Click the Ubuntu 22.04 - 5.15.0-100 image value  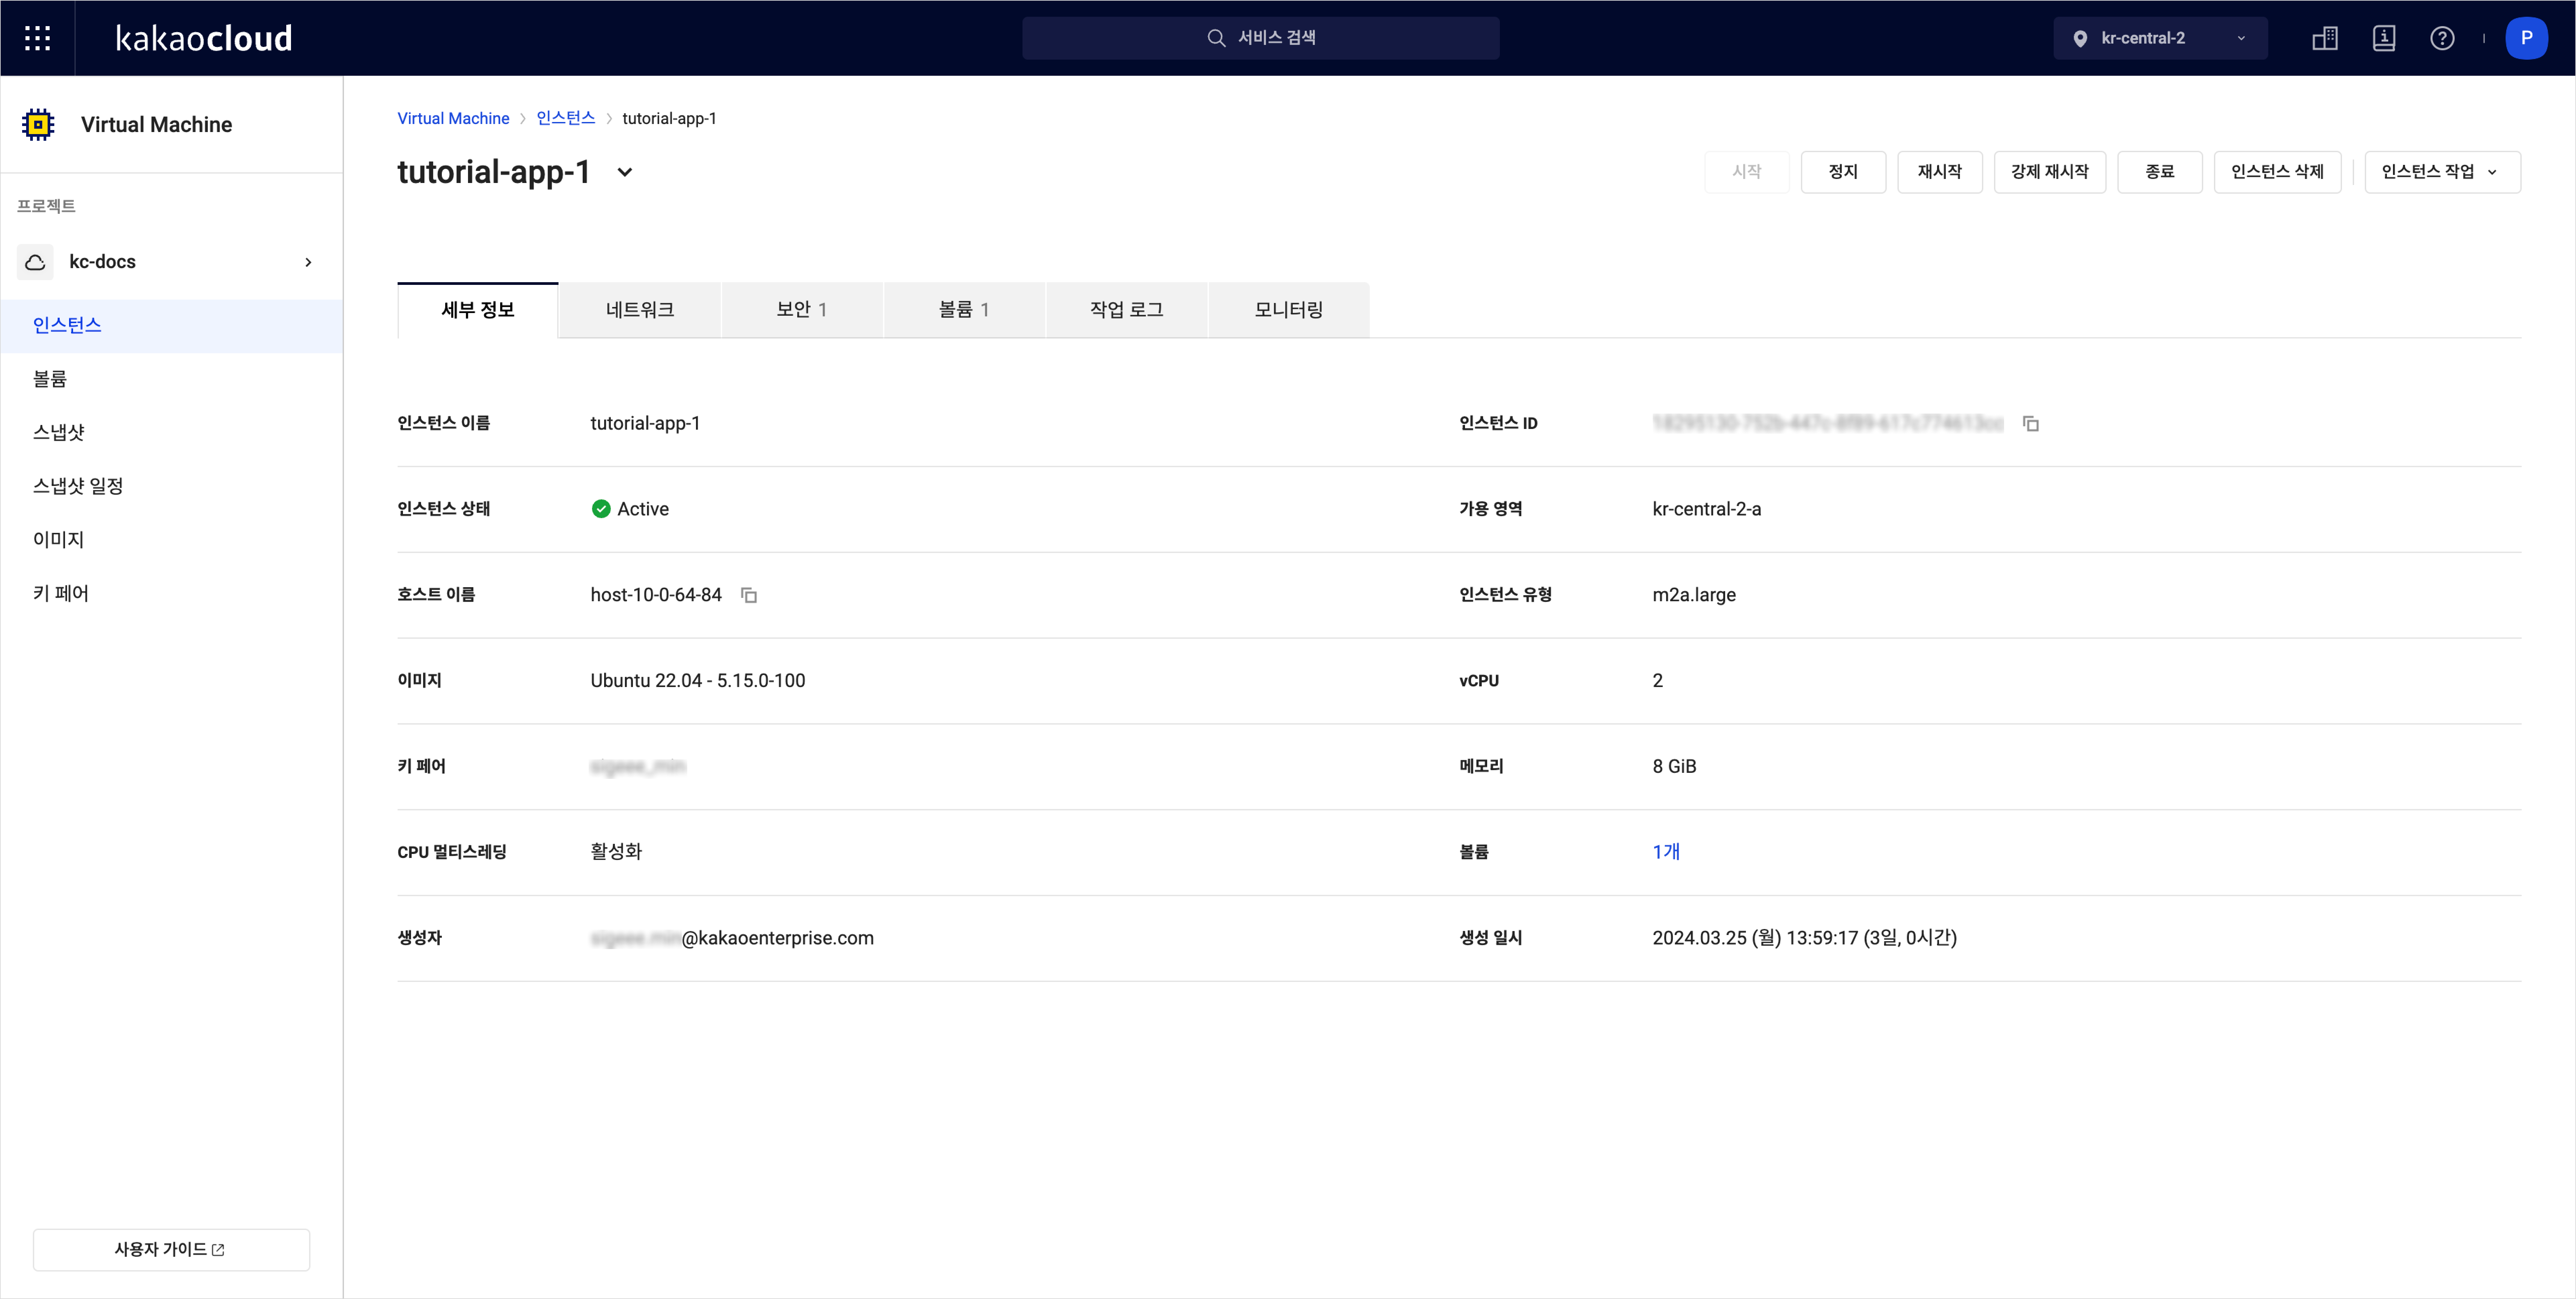coord(698,681)
